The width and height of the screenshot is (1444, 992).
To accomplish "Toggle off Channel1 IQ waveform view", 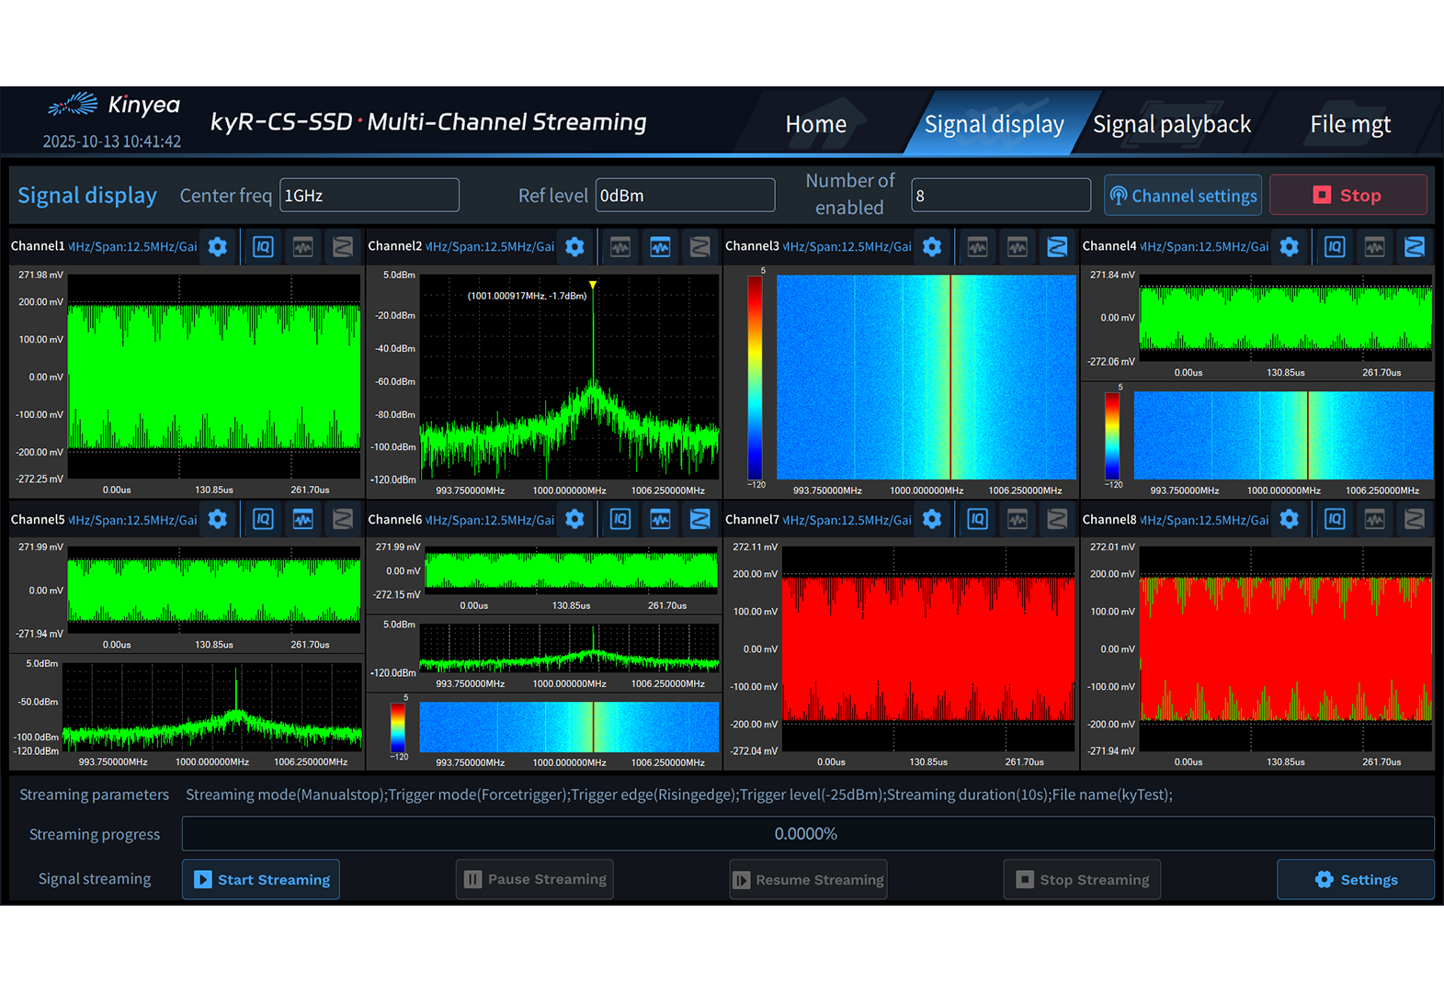I will (x=263, y=247).
